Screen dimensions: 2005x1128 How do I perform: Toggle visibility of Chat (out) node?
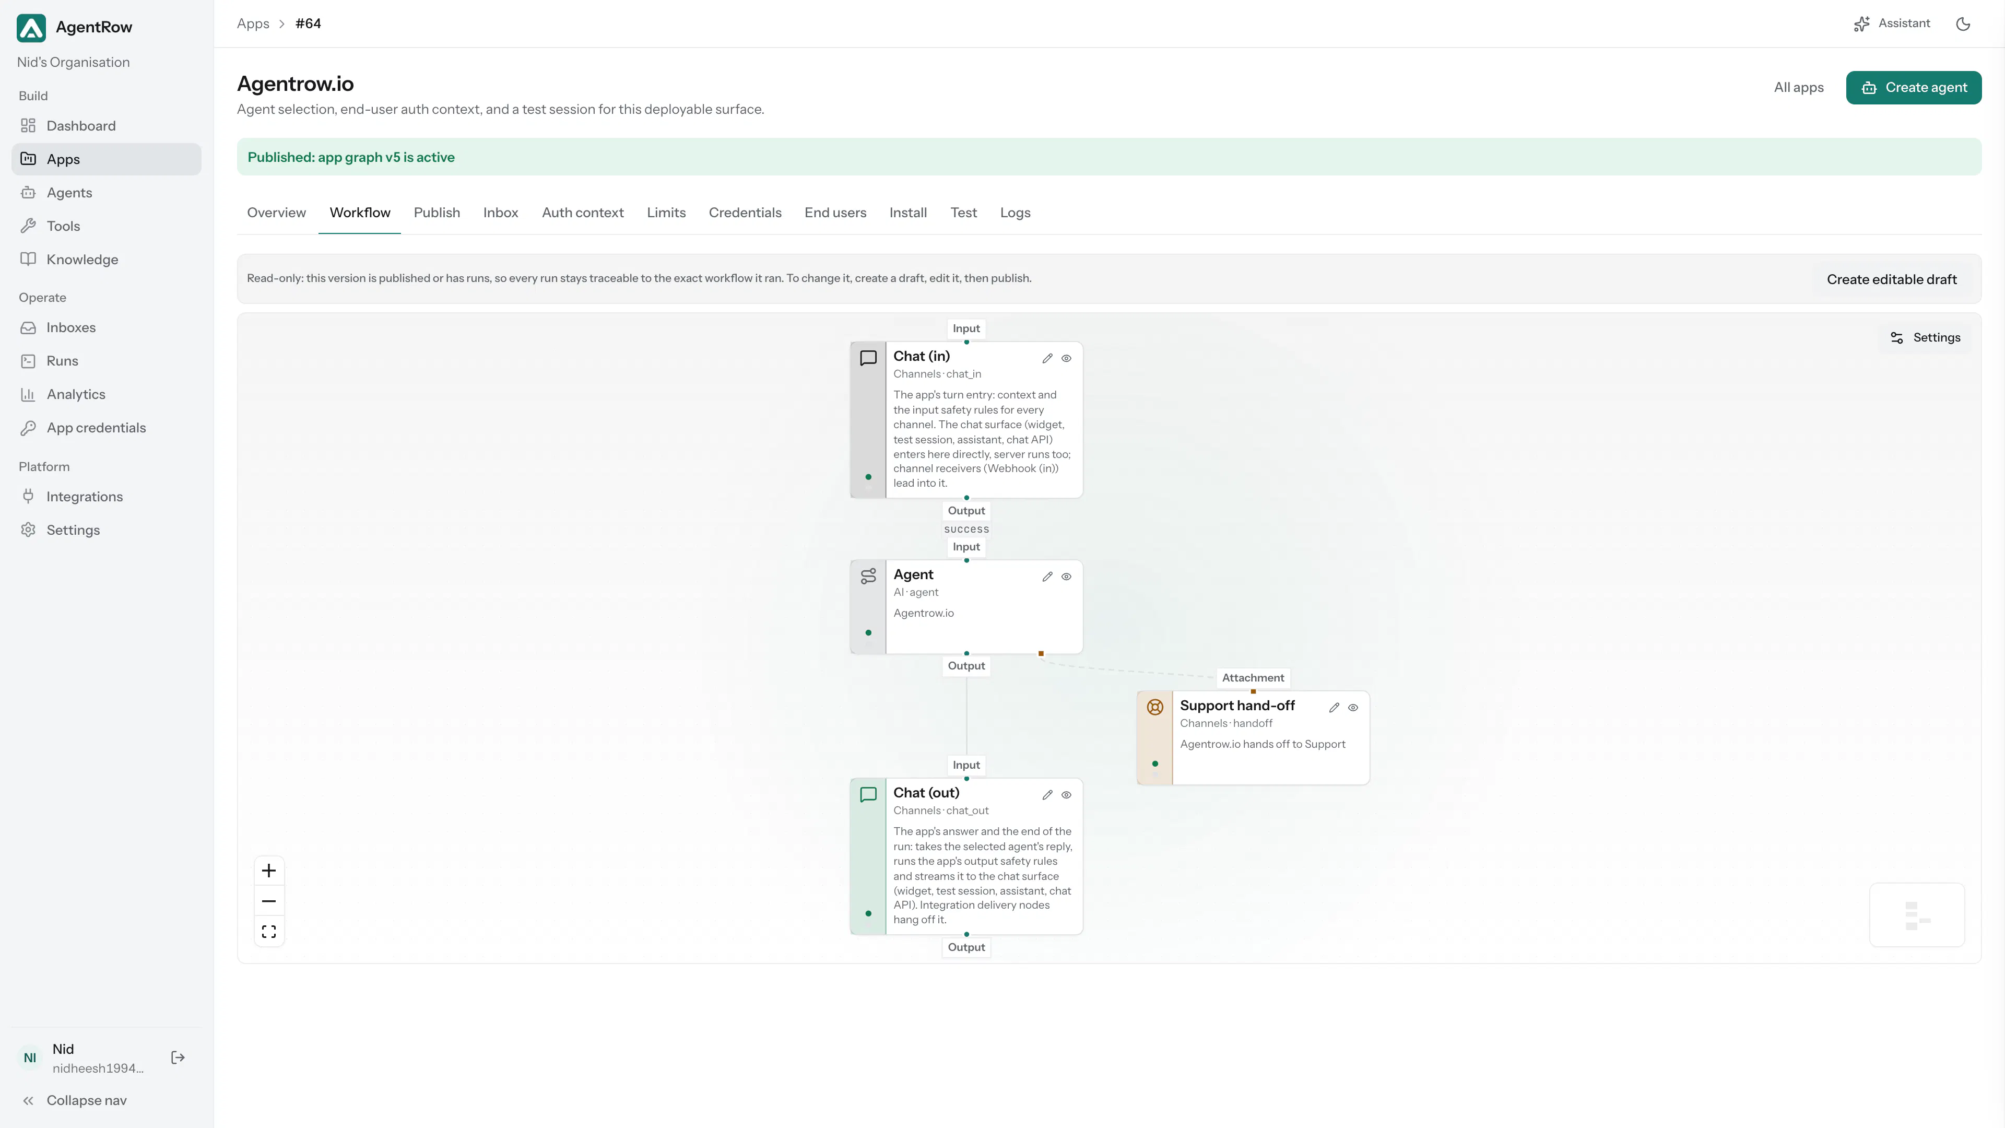point(1066,795)
